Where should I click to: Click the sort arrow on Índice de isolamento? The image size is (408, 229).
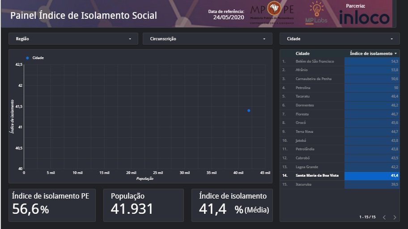[395, 54]
